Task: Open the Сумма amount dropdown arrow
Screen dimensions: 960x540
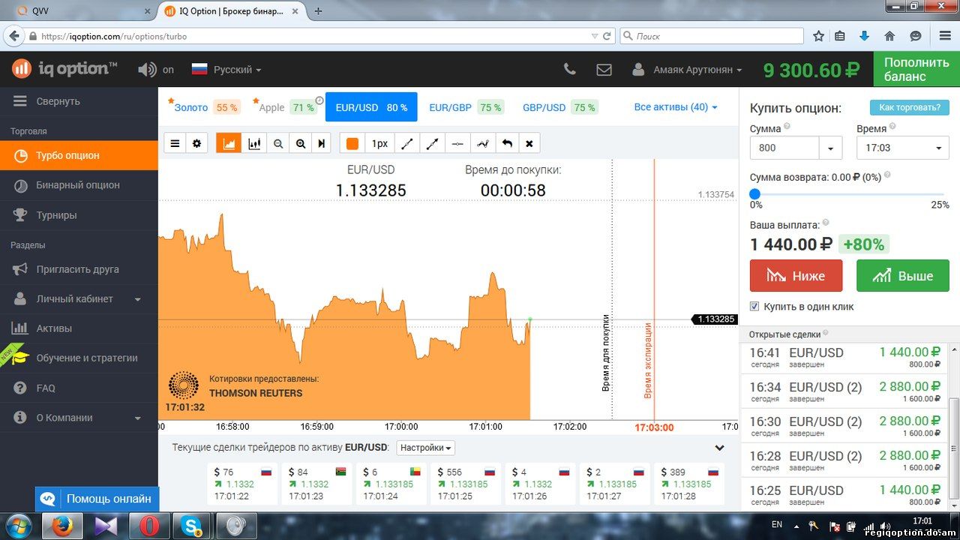Action: pos(830,148)
